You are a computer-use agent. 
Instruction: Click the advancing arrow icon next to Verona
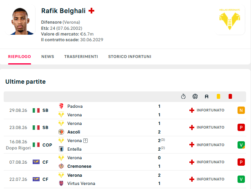[x=86, y=141]
